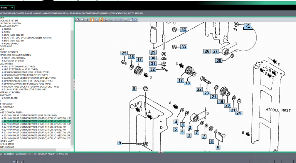
Task: Select the NAME-PLATE tree item
Action: pyautogui.click(x=11, y=98)
